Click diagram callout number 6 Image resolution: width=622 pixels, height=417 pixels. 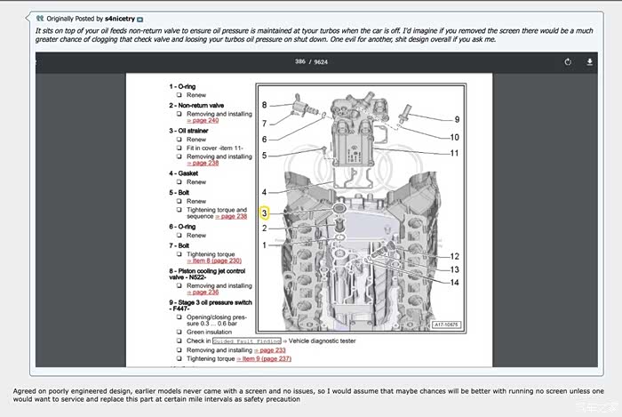point(264,140)
